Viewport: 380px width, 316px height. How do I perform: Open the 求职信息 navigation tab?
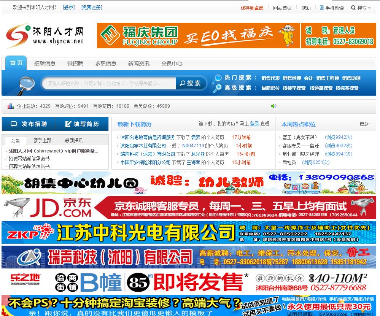pos(106,64)
